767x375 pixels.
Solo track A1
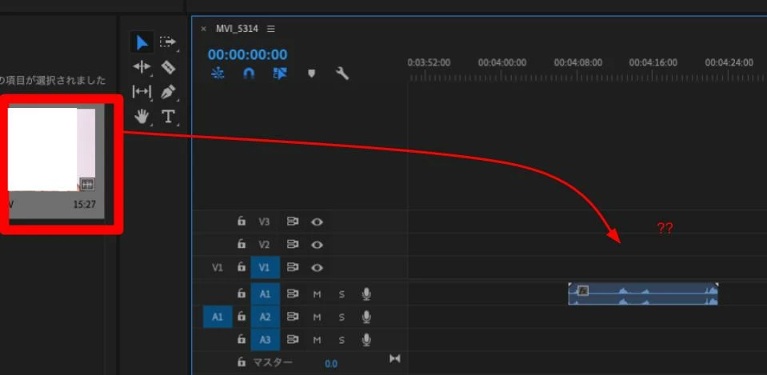[x=342, y=293]
